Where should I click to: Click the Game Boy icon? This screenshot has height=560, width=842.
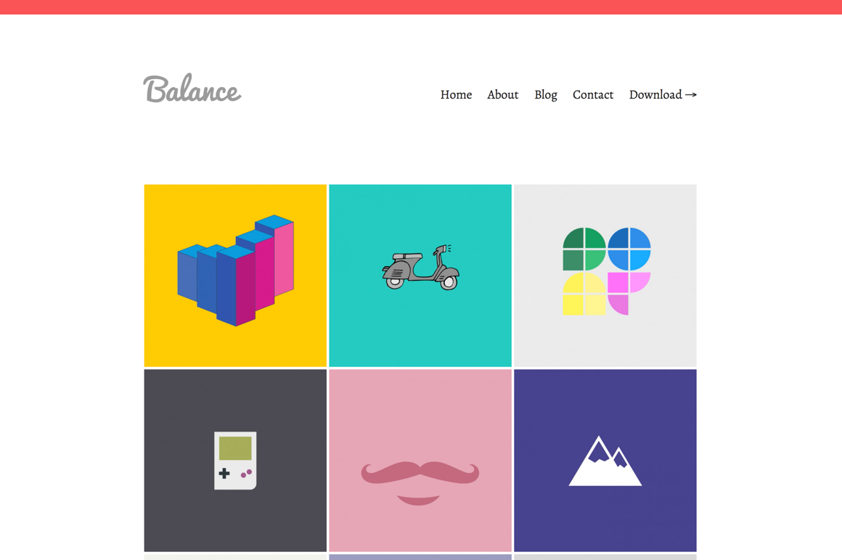coord(235,461)
